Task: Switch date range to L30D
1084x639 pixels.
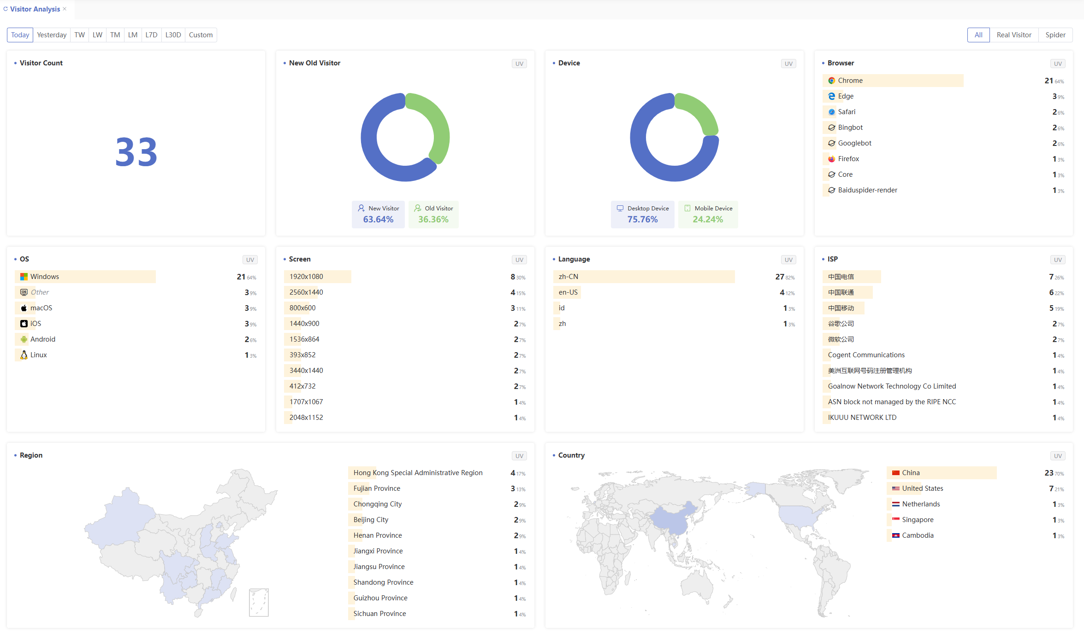Action: click(173, 35)
